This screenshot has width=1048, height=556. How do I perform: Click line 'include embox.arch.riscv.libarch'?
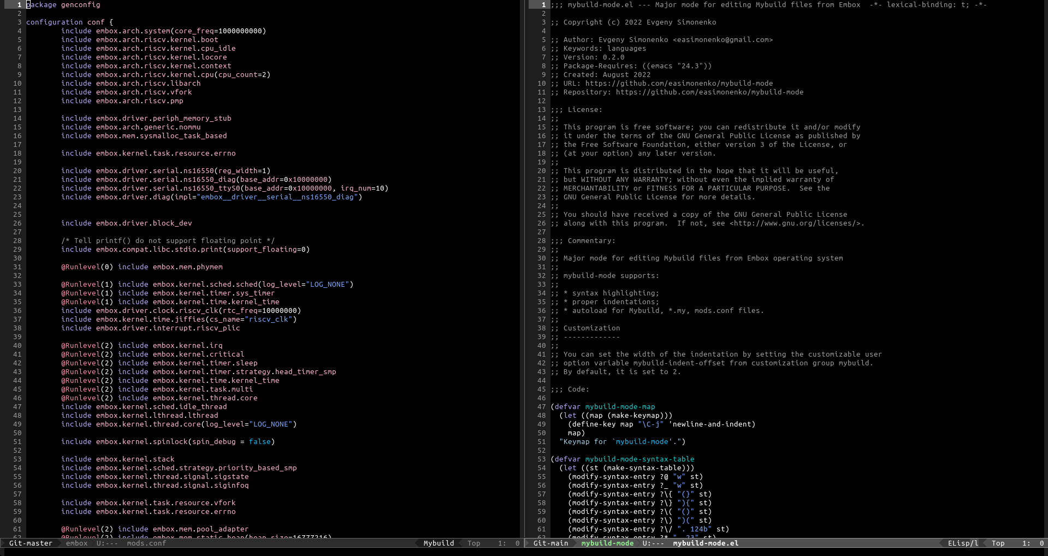131,84
